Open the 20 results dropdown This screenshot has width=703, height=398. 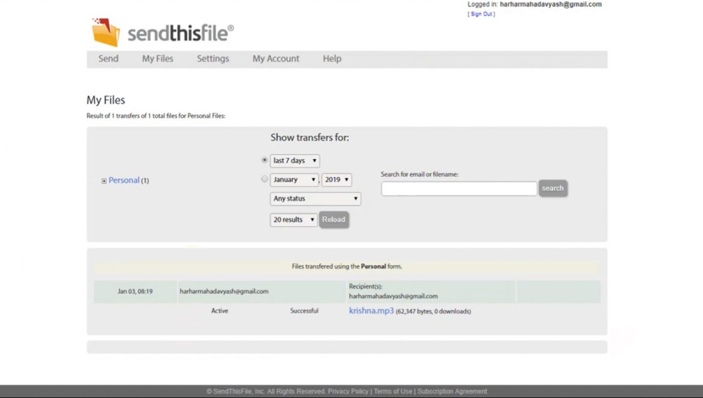(x=293, y=220)
